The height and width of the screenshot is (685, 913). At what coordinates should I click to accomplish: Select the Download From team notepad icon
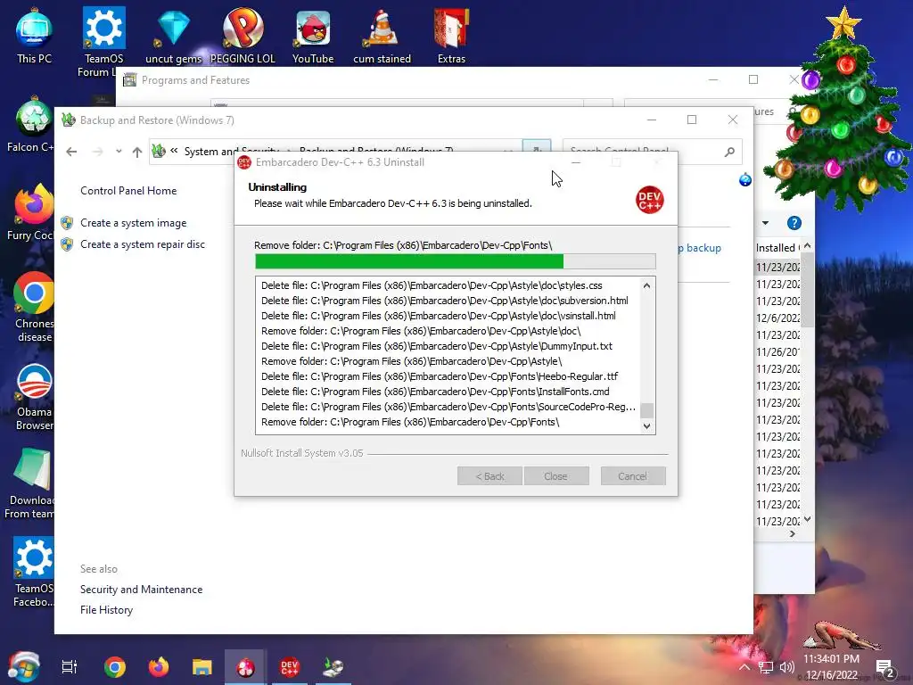tap(30, 484)
